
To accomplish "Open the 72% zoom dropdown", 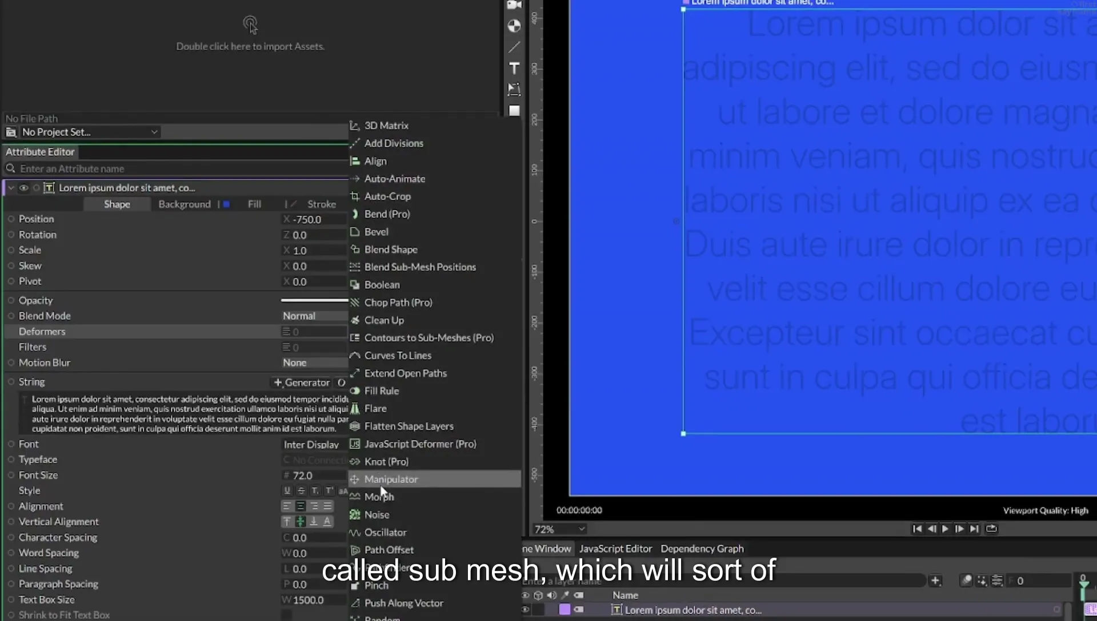I will (x=559, y=530).
